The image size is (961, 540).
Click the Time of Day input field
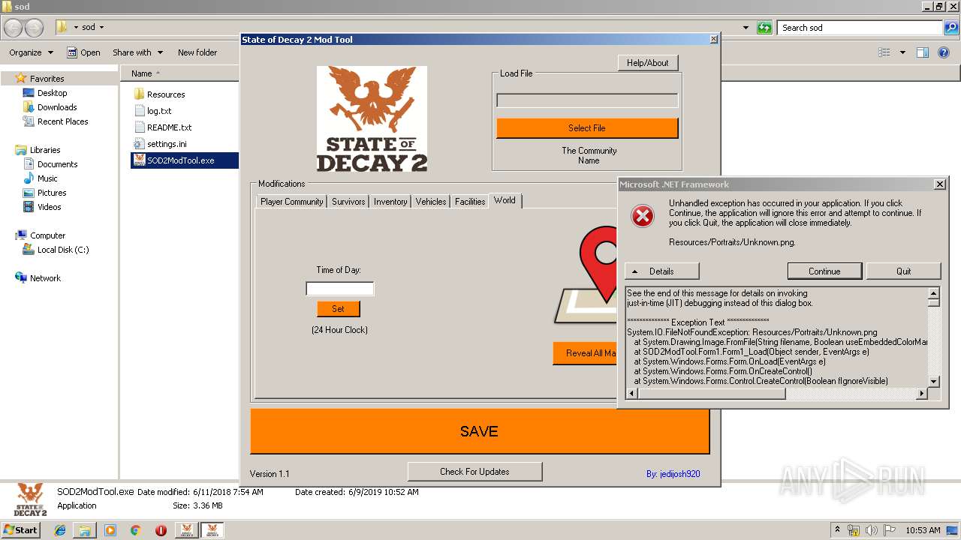339,289
